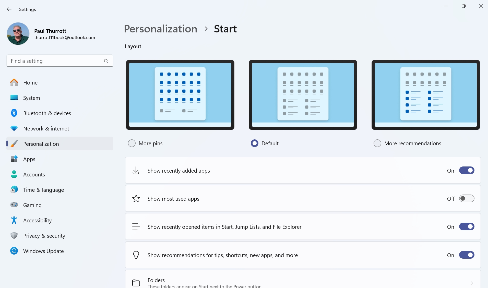Click the Default layout preview thumbnail
The width and height of the screenshot is (488, 288).
tap(303, 95)
